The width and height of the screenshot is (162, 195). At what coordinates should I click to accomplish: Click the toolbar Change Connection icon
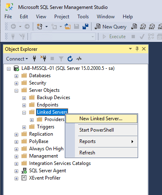(x=22, y=37)
